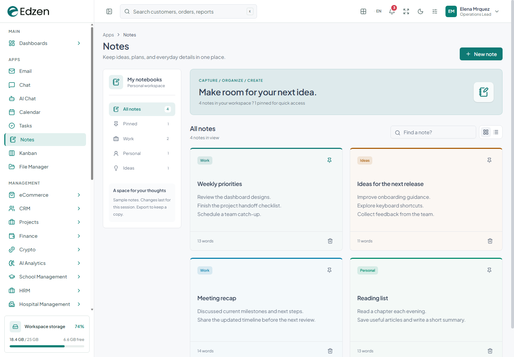Expand the Finance submenu
The image size is (514, 357).
(45, 236)
